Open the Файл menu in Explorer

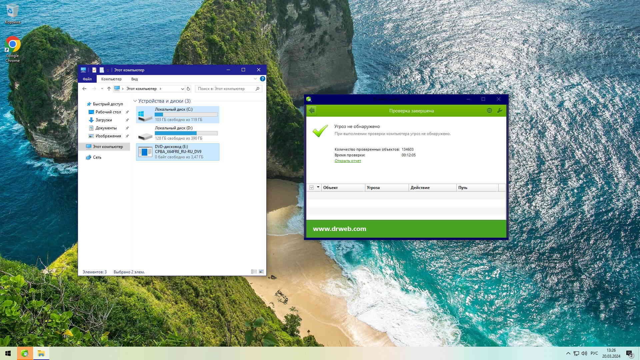tap(87, 79)
